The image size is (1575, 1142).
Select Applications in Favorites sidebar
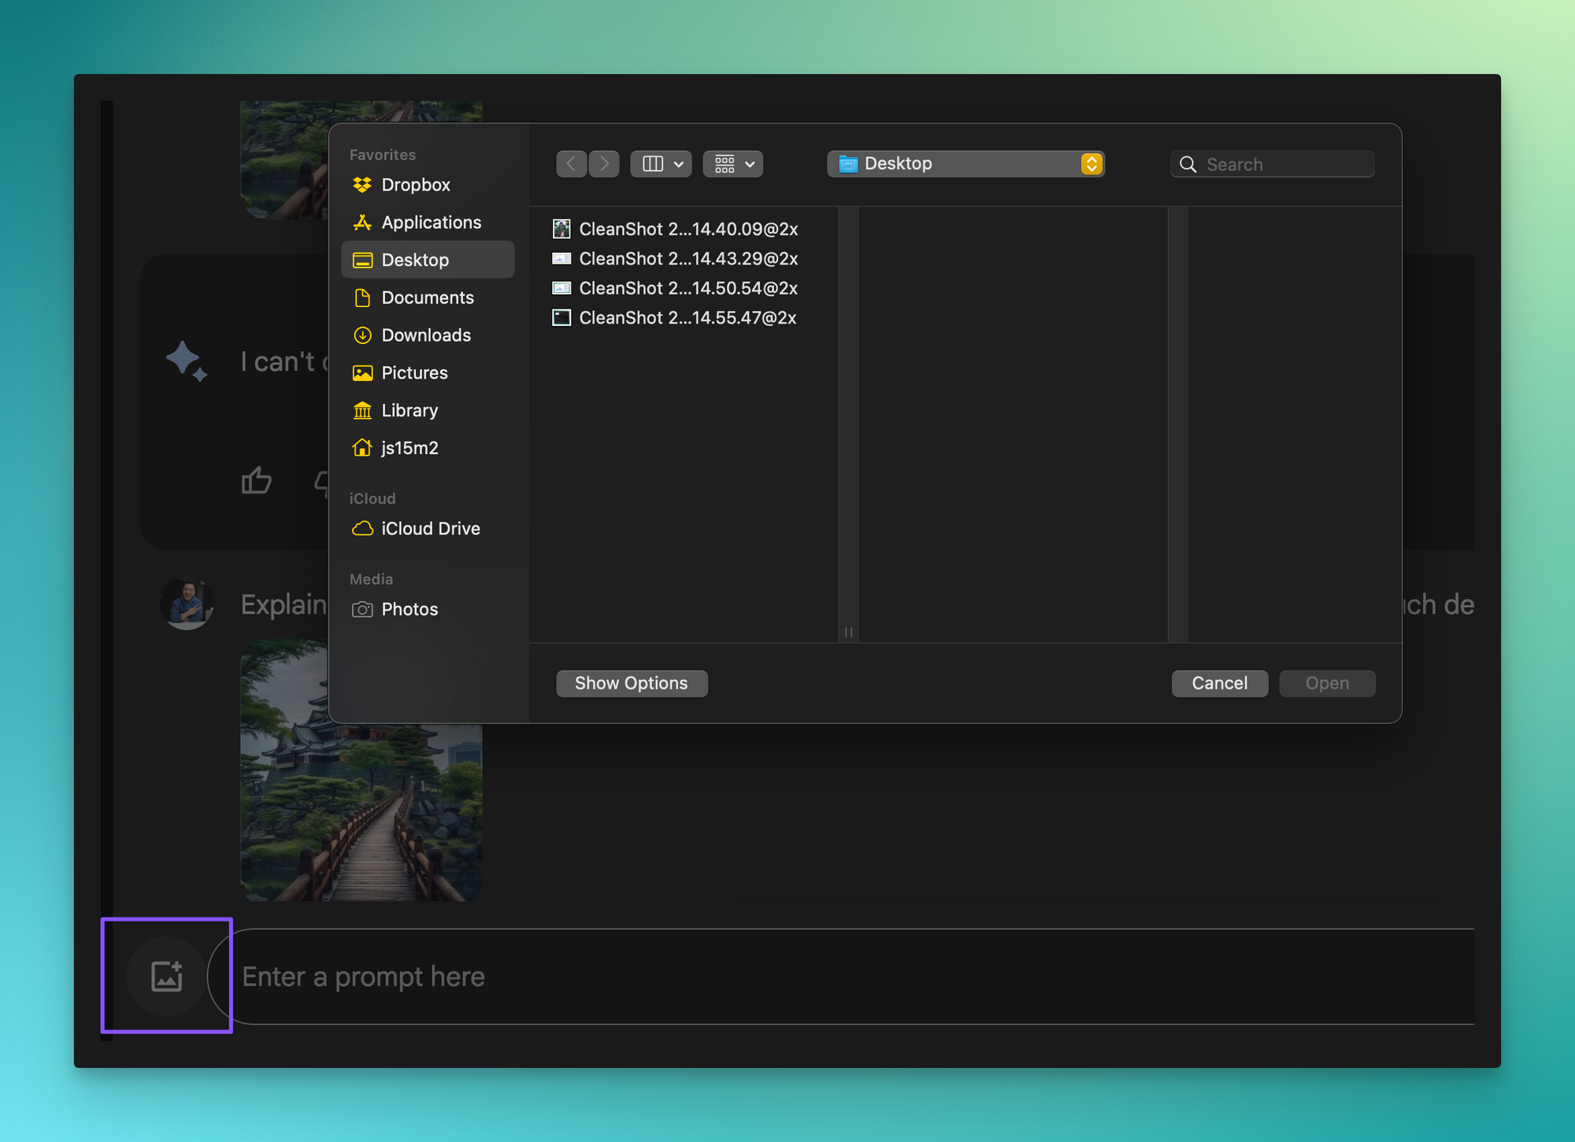[431, 223]
